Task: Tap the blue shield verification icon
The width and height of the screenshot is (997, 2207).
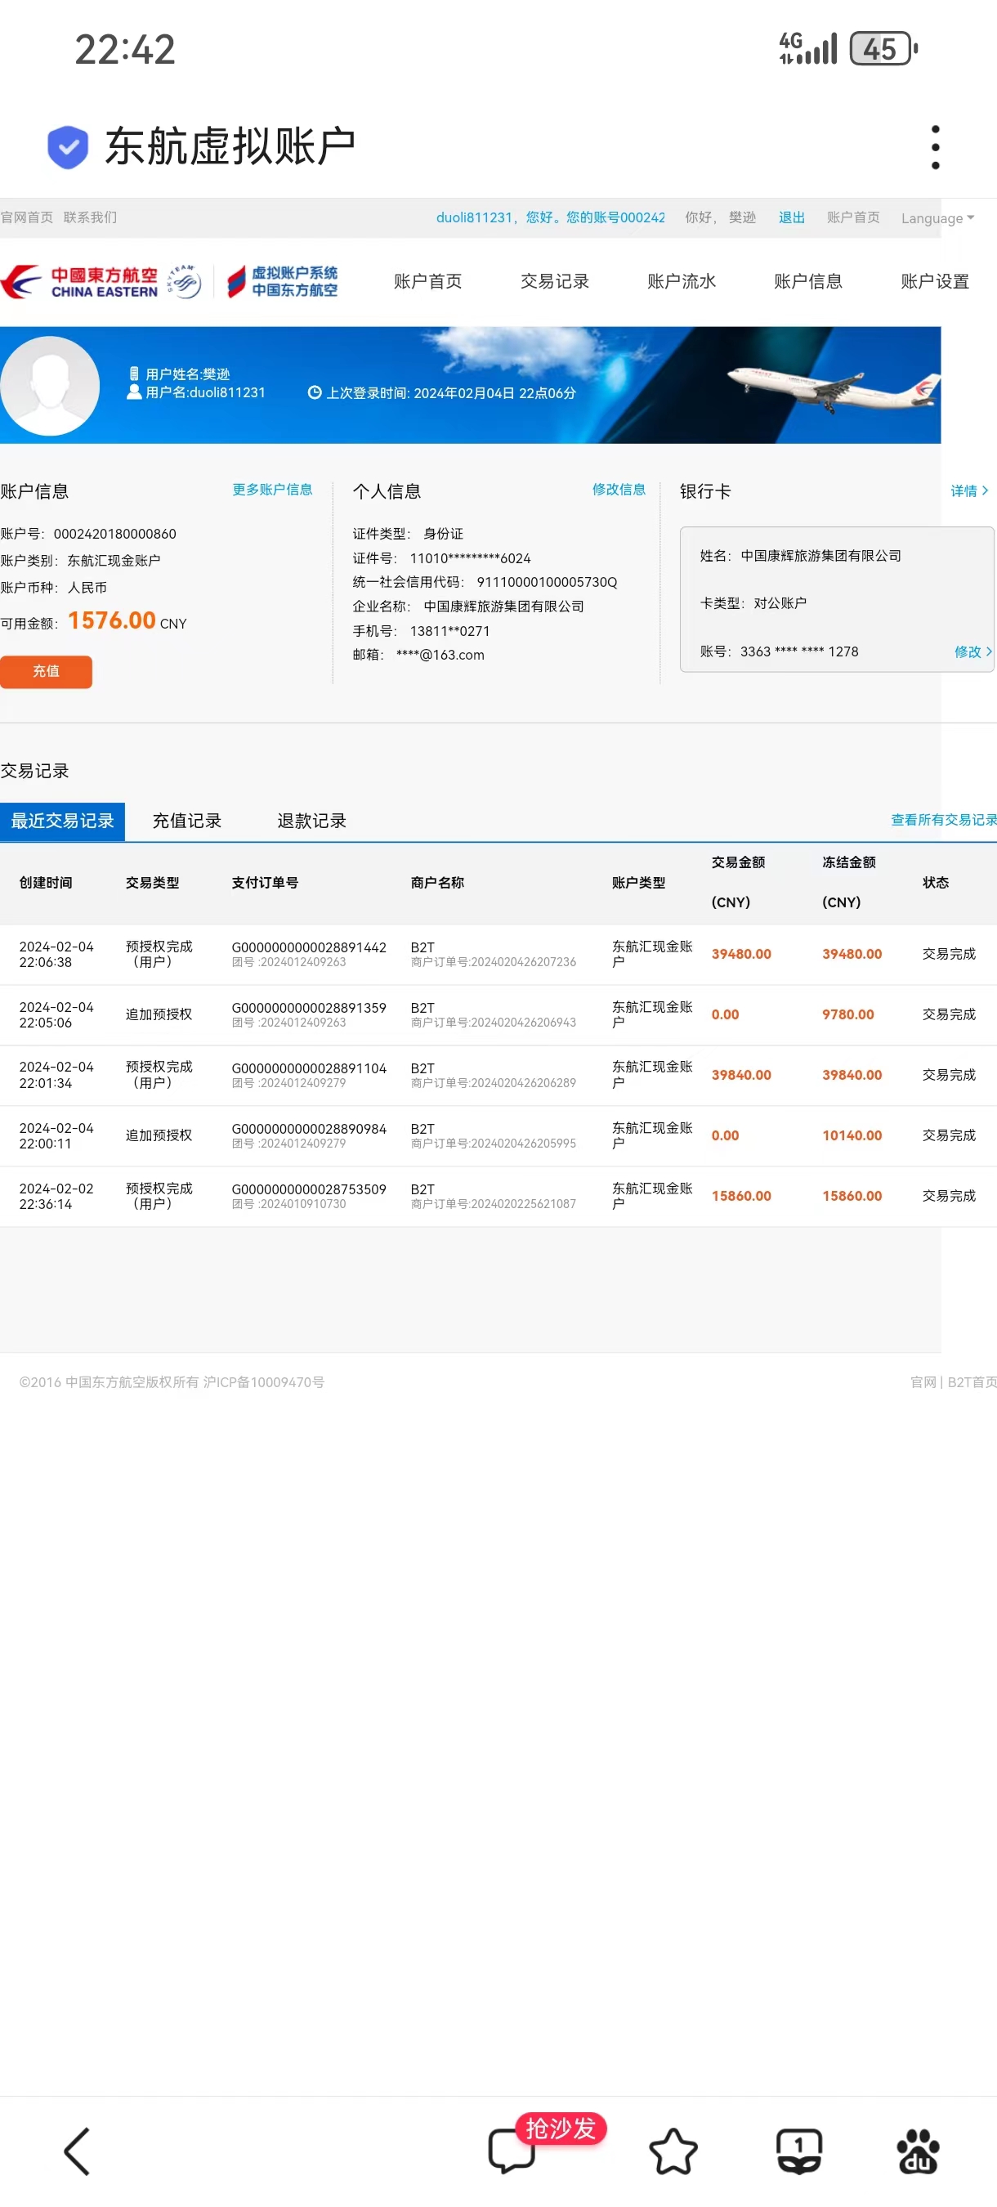Action: click(68, 147)
